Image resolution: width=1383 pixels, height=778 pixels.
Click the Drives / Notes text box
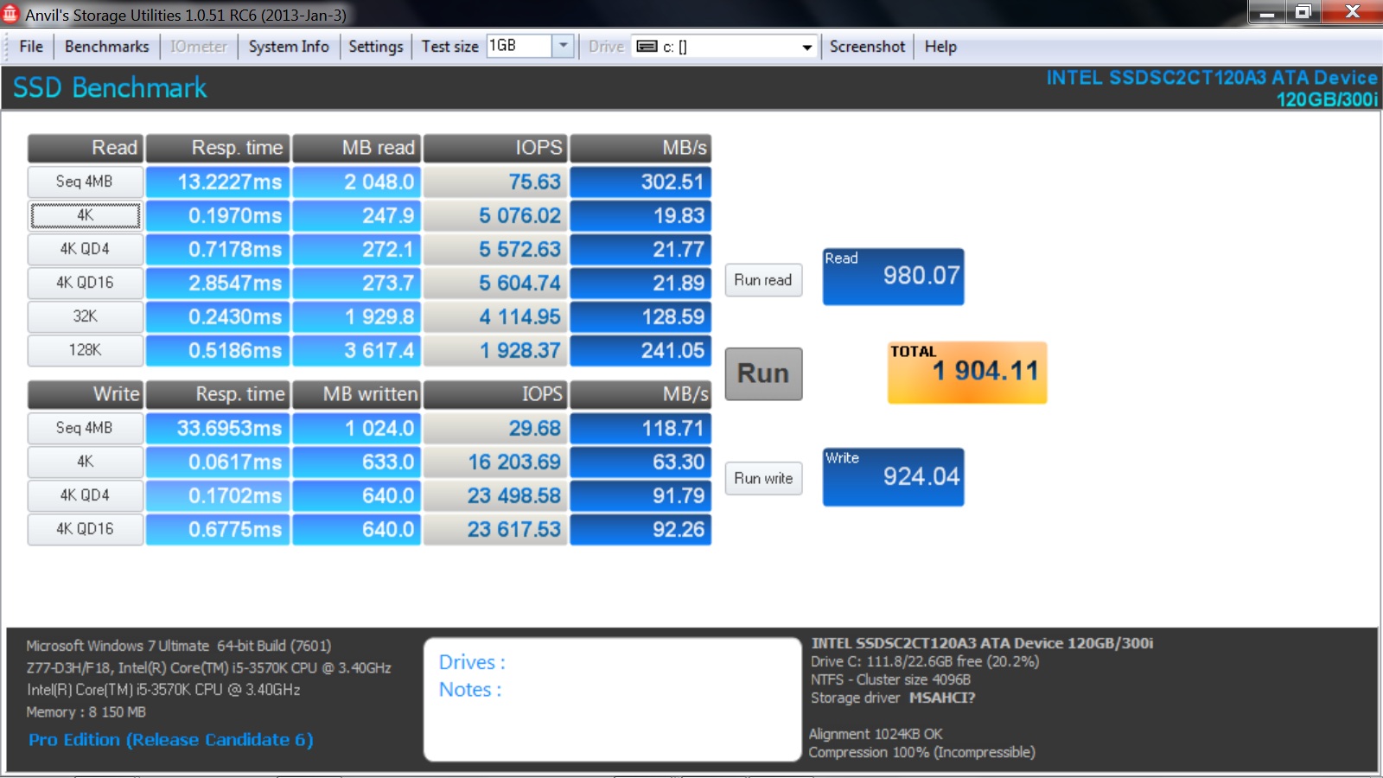point(612,699)
